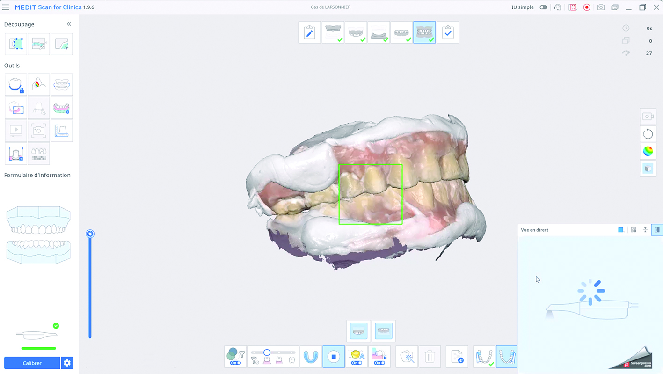Toggle the IU simple switch
Viewport: 663px width, 374px height.
(543, 7)
